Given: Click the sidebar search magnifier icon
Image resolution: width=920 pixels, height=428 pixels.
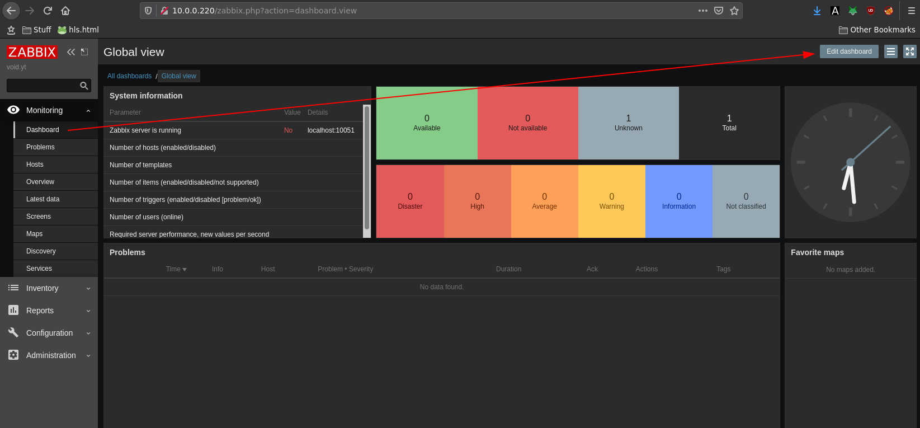Looking at the screenshot, I should [84, 86].
